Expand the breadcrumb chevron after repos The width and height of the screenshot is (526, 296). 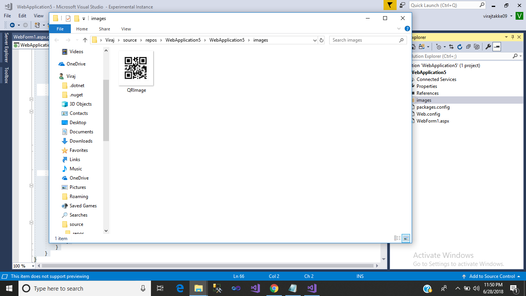(x=160, y=40)
